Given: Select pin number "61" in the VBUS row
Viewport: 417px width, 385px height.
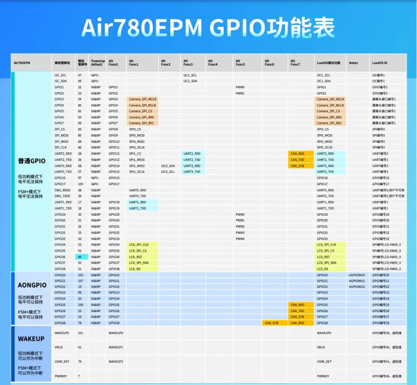Looking at the screenshot, I should coord(80,347).
